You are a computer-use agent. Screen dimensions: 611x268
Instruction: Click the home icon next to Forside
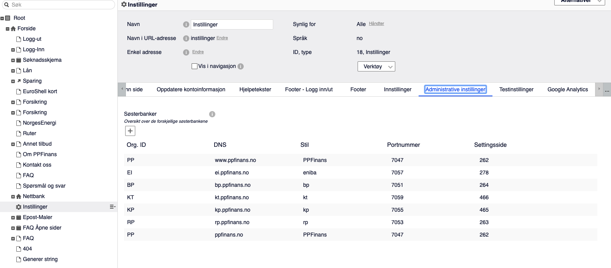13,29
